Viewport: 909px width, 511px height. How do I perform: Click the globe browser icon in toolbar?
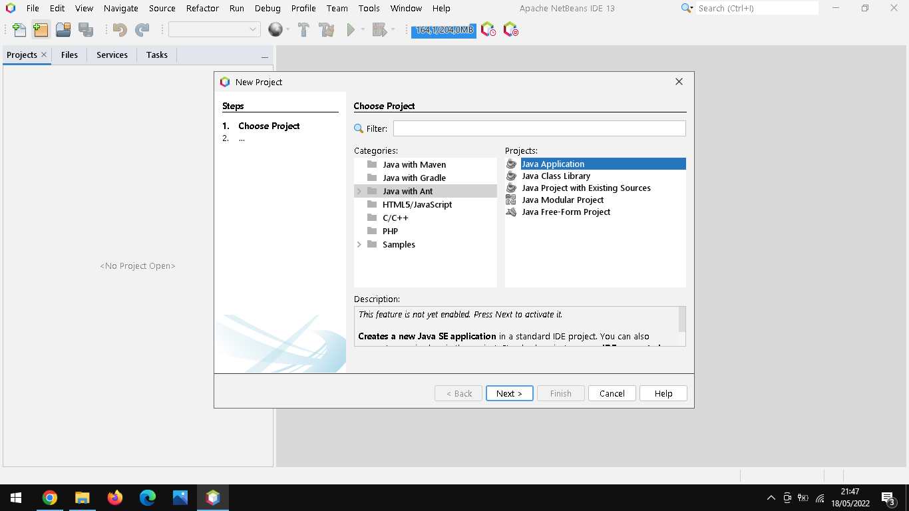(x=275, y=29)
